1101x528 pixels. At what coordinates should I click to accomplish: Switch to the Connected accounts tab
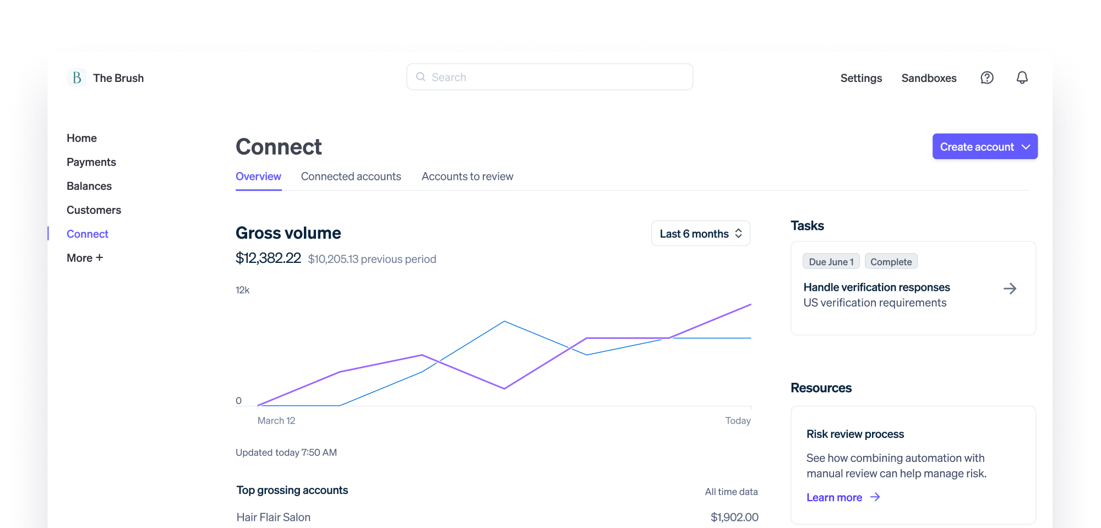(x=351, y=176)
